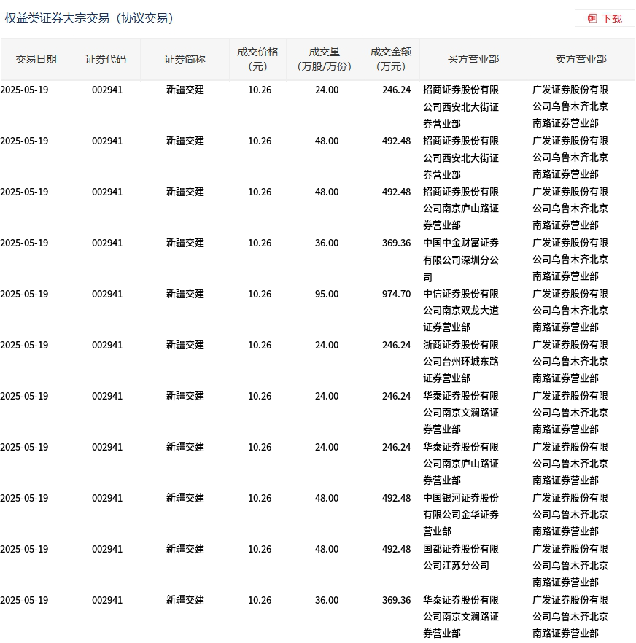The width and height of the screenshot is (636, 643).
Task: Select seller 广发证券 cell in the 中信证券 row
Action: [x=570, y=311]
